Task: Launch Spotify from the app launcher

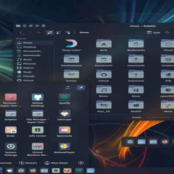Action: coord(64,99)
